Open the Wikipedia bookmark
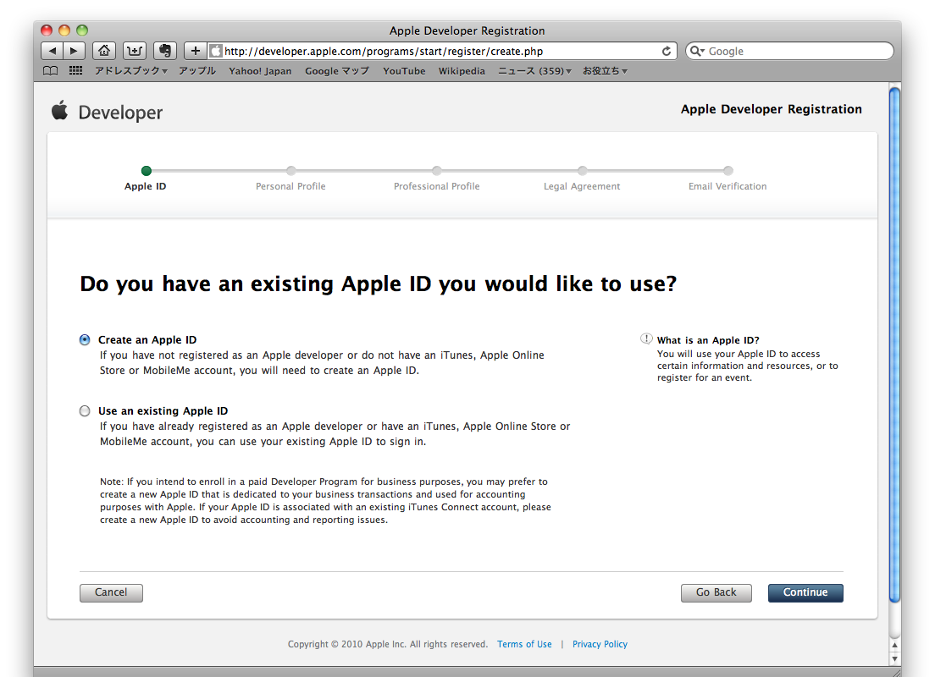Screen dimensions: 935x677 [x=462, y=71]
